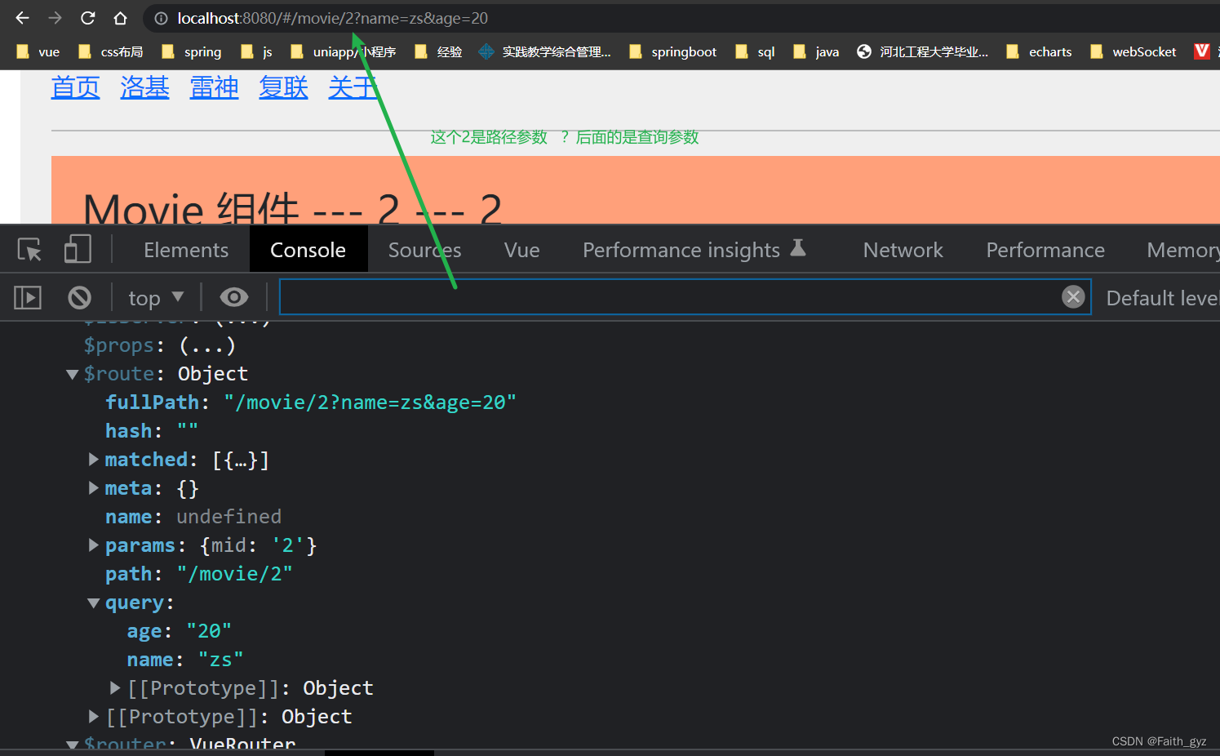Click the age value "20"
The height and width of the screenshot is (756, 1220).
point(209,631)
